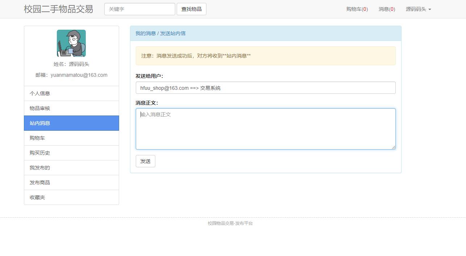This screenshot has height=256, width=466.
Task: Open 购物车 link in top navbar
Action: point(357,9)
